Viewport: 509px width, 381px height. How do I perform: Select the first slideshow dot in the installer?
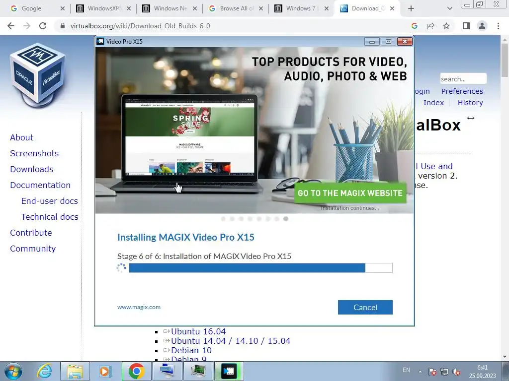coord(223,219)
